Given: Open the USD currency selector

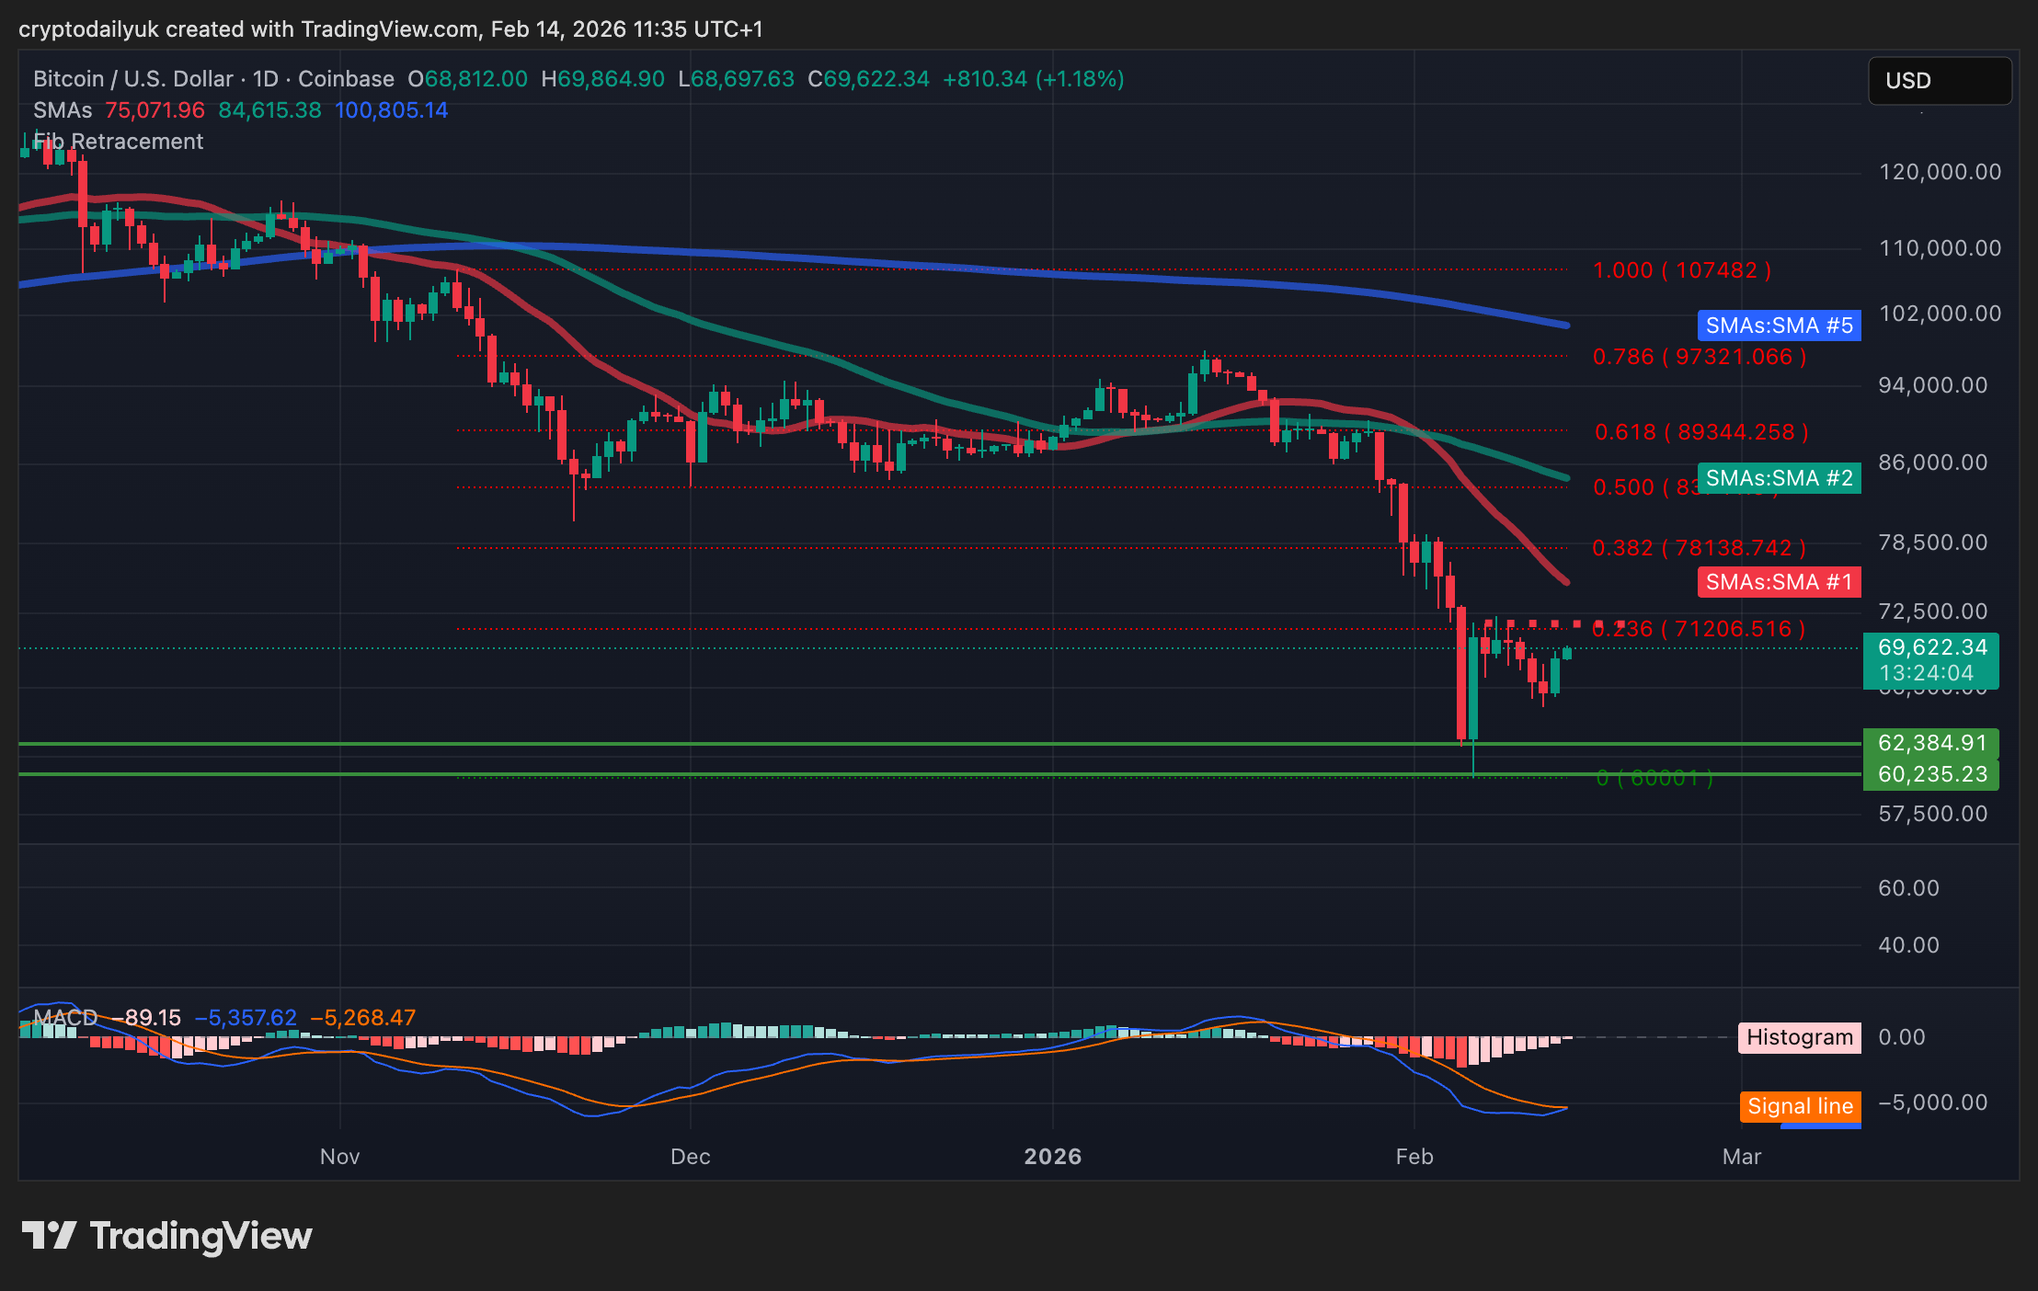Looking at the screenshot, I should tap(1939, 81).
